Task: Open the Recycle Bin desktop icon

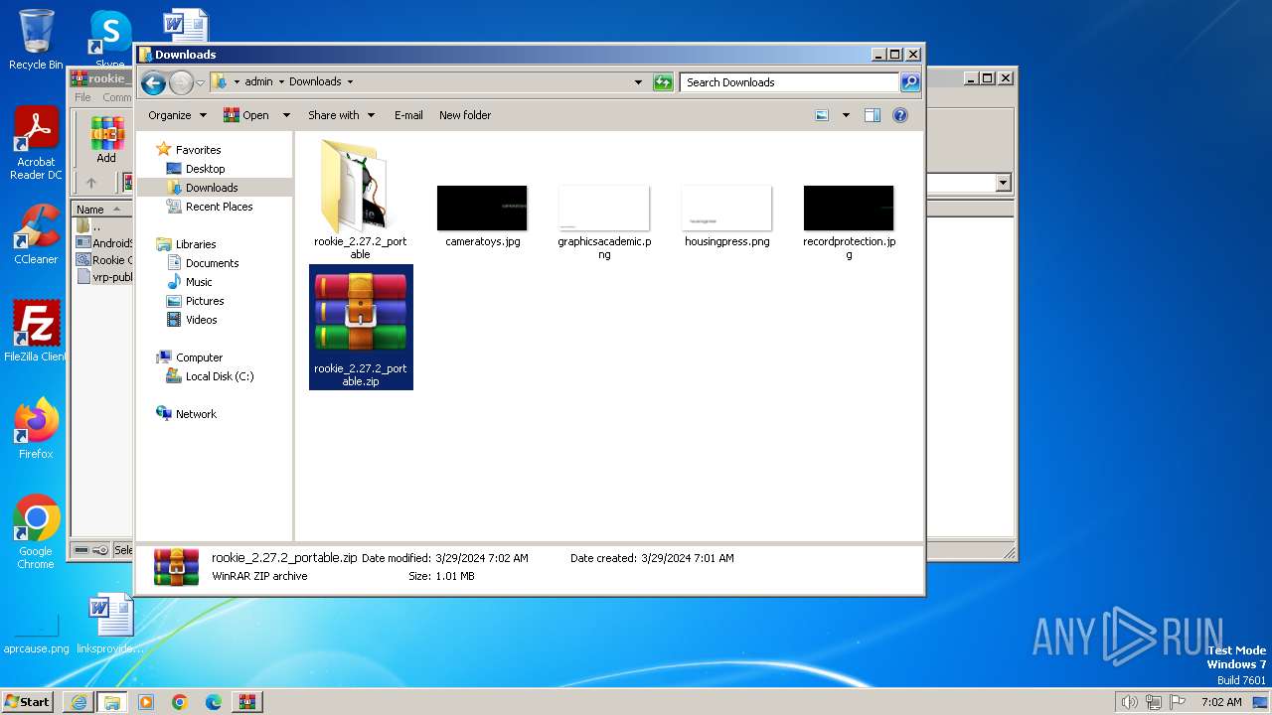Action: click(x=36, y=40)
